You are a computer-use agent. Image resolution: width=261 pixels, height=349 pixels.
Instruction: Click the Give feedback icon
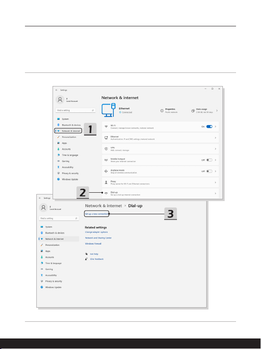click(x=86, y=259)
